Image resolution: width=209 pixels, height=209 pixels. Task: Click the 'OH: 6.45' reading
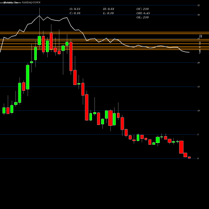143,13
